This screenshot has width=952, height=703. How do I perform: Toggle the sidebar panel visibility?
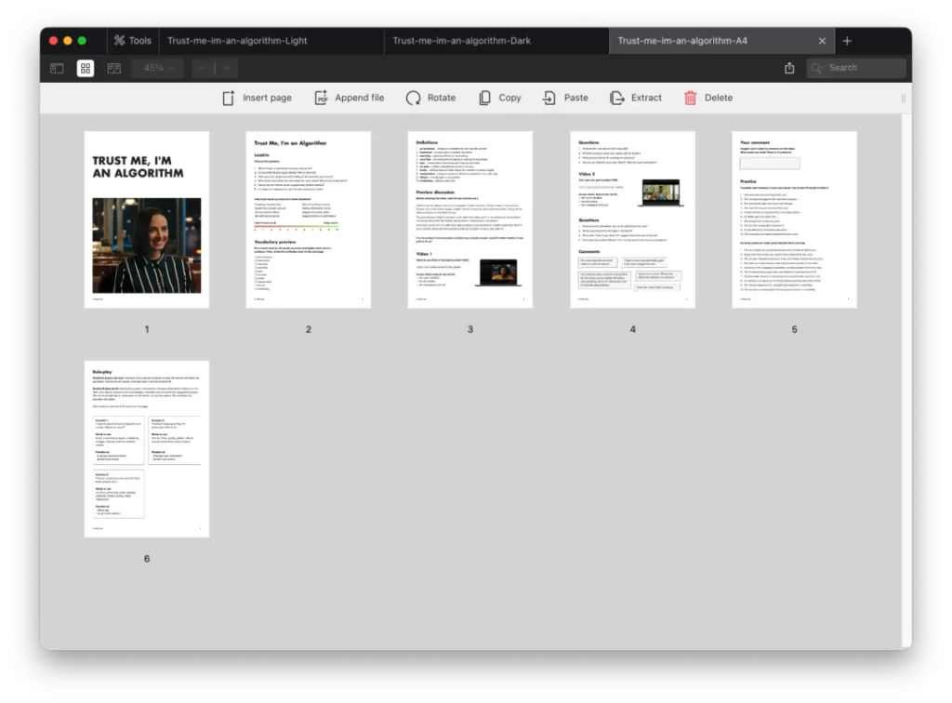(x=57, y=68)
